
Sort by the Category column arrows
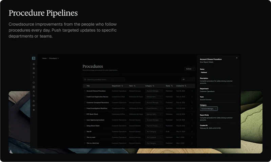click(x=153, y=86)
